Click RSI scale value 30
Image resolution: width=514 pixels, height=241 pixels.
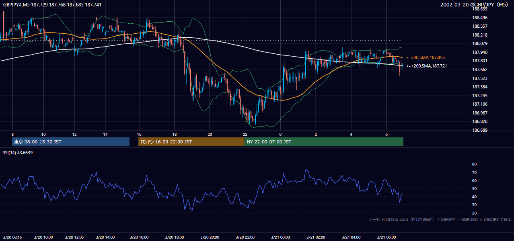pos(474,205)
